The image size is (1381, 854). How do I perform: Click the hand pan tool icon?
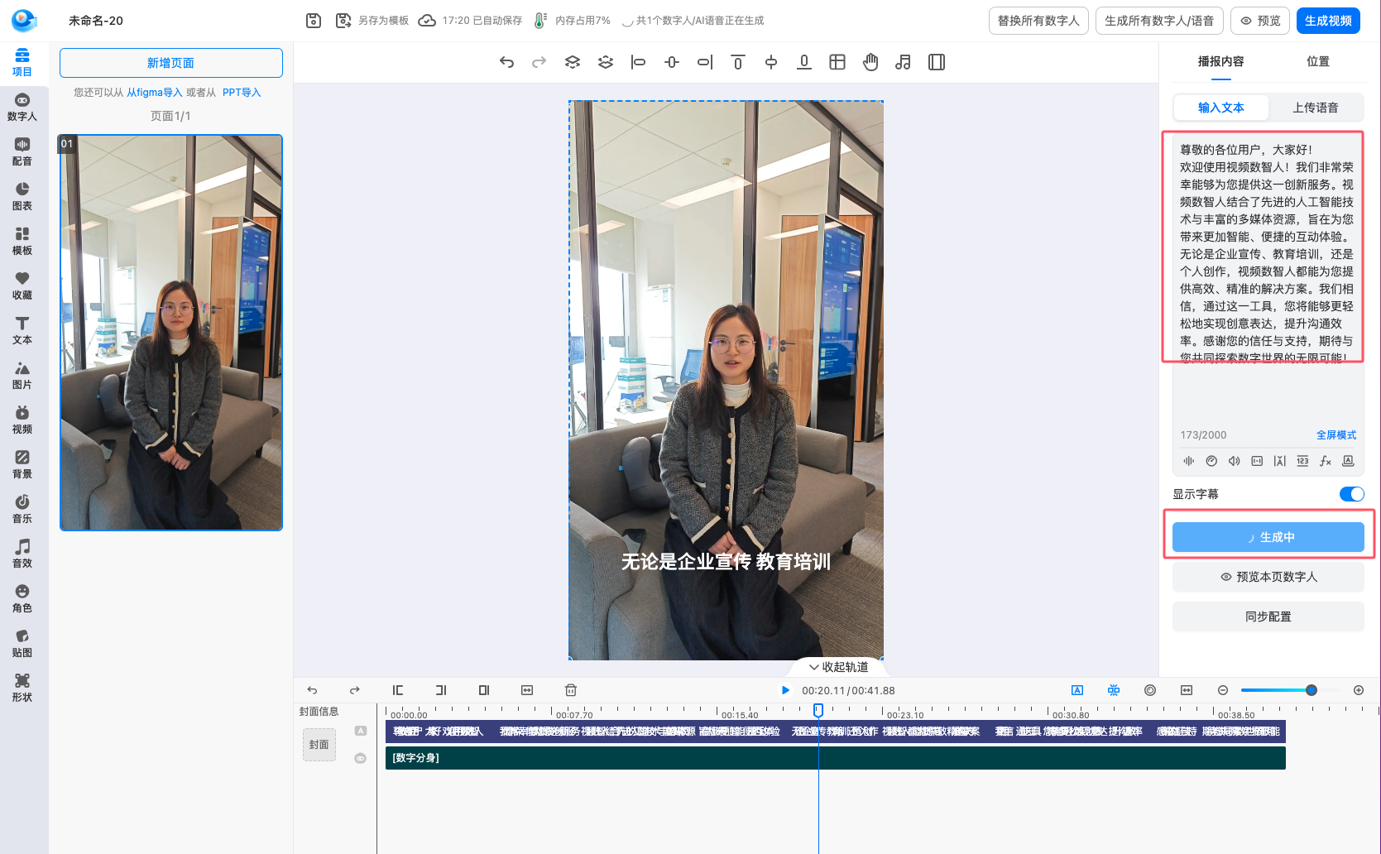pyautogui.click(x=870, y=62)
